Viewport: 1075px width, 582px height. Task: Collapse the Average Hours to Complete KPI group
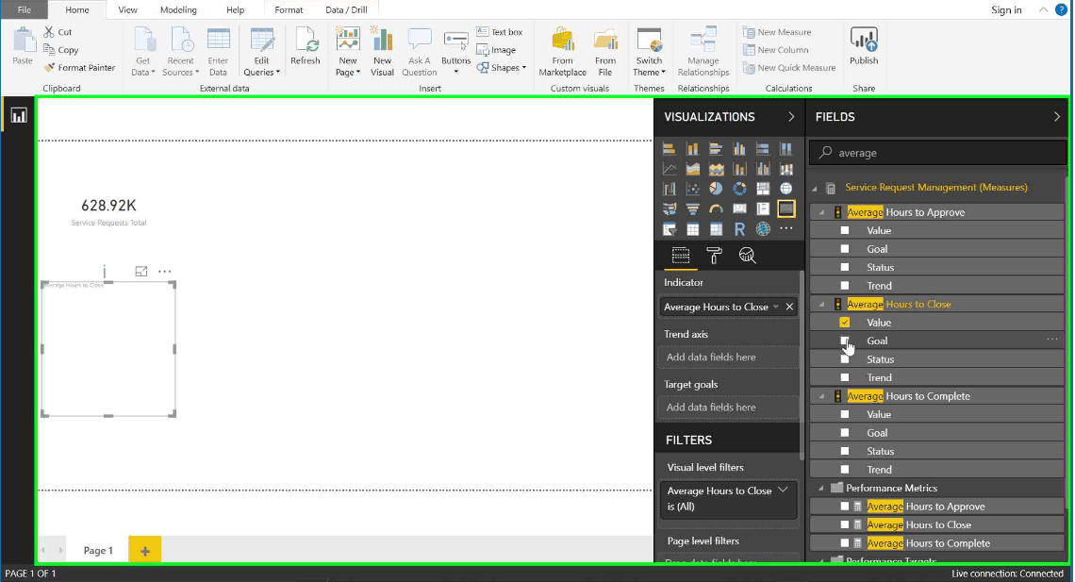821,396
